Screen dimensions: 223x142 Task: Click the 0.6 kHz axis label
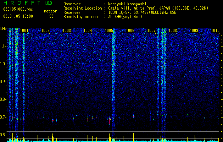pos(3,135)
